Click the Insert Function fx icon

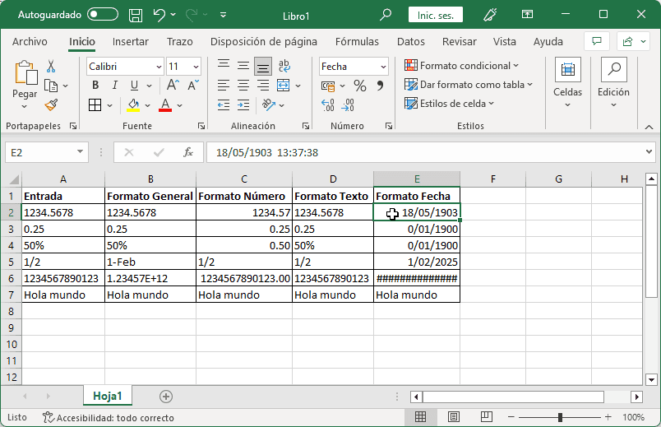point(188,152)
